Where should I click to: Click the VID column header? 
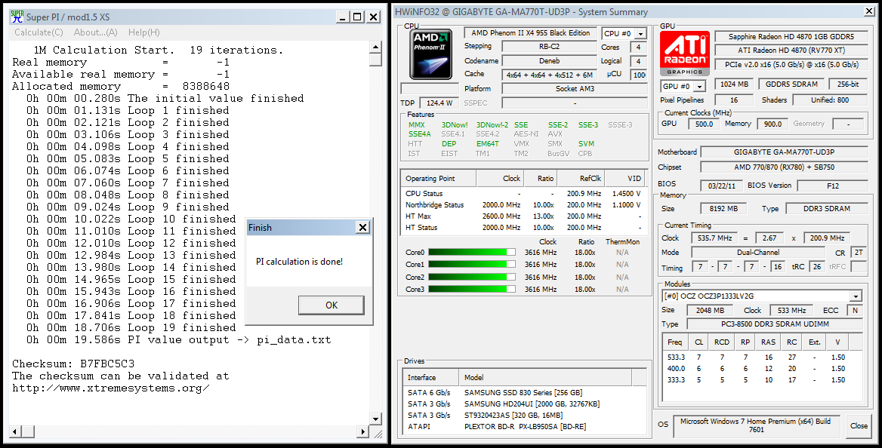(624, 178)
